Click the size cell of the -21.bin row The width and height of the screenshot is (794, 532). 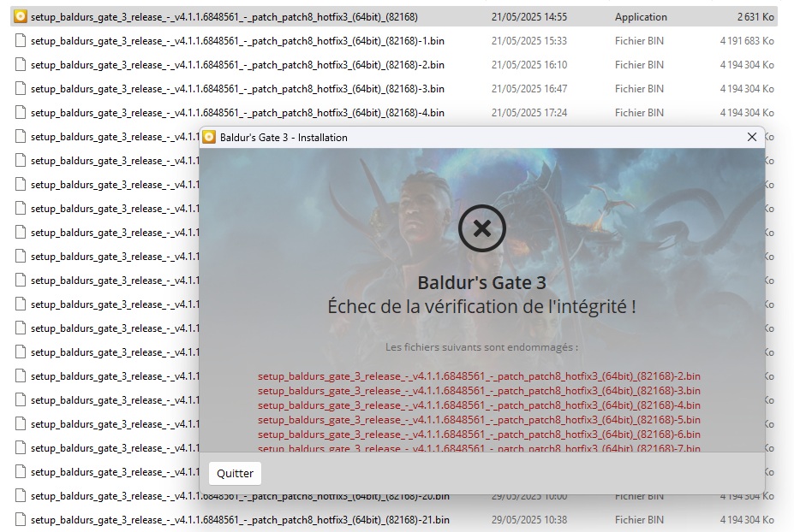tap(747, 520)
